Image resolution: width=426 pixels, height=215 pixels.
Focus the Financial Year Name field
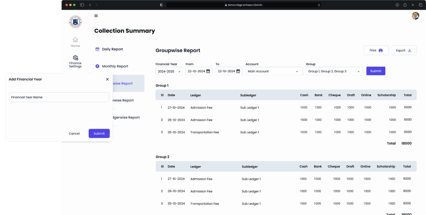(x=59, y=97)
